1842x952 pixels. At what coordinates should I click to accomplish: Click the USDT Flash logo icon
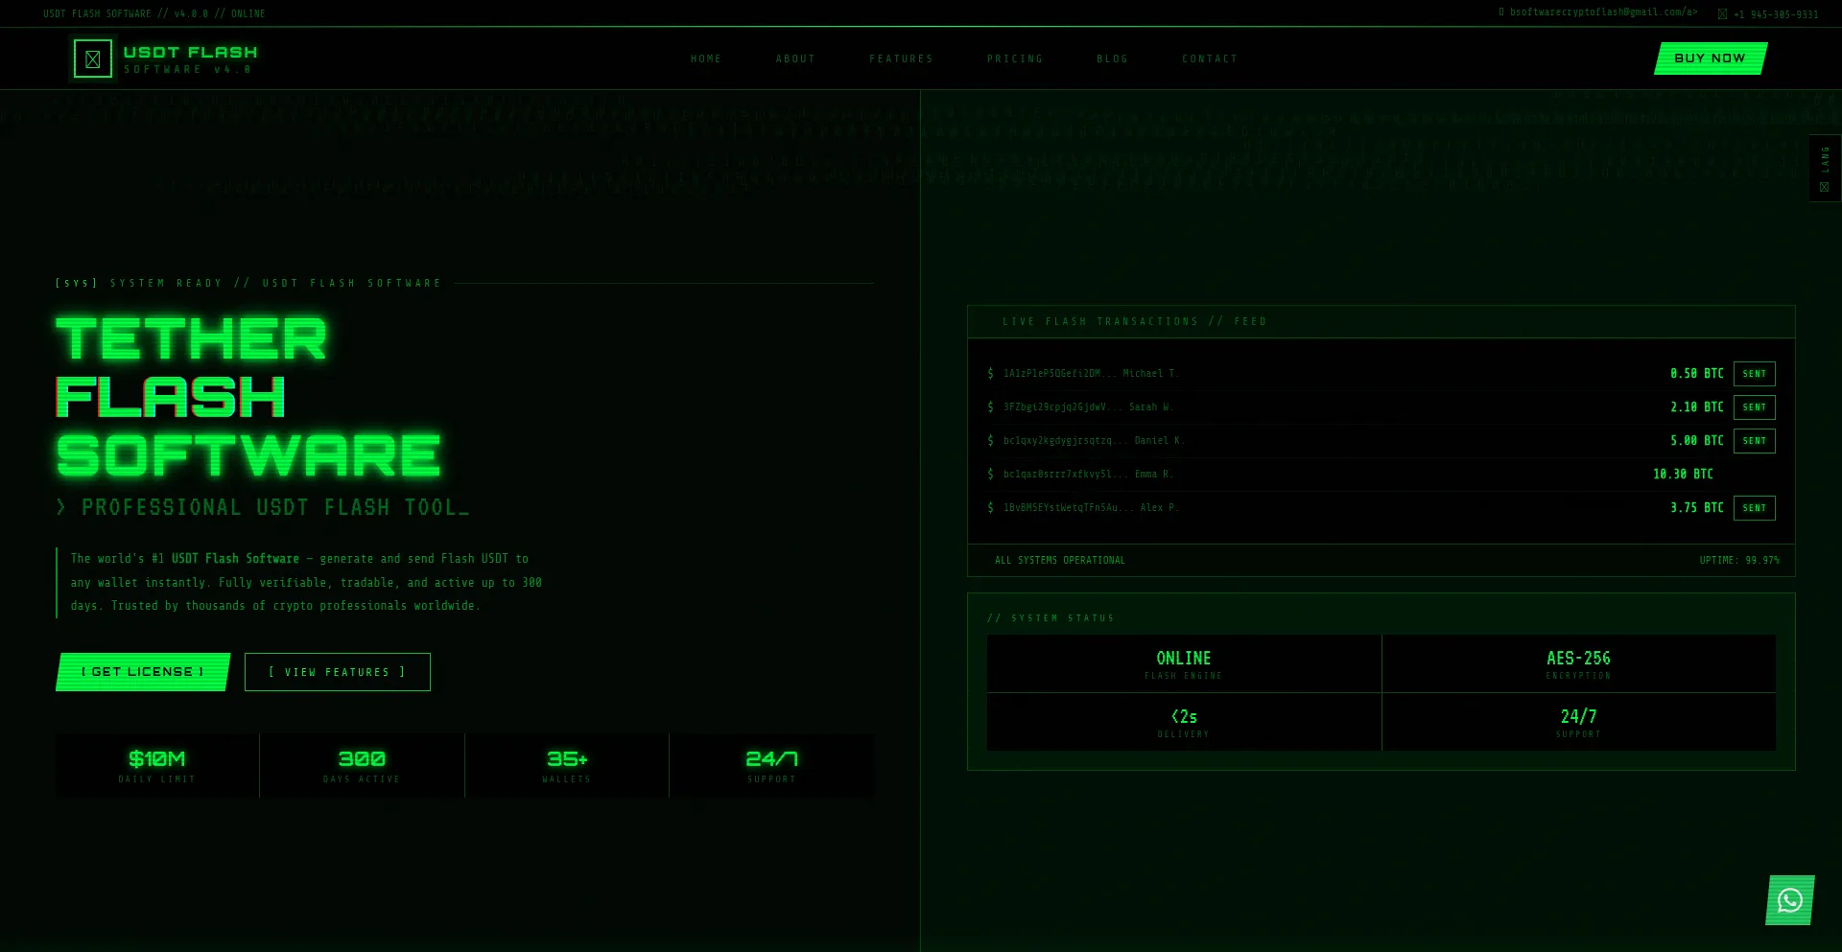pos(93,58)
